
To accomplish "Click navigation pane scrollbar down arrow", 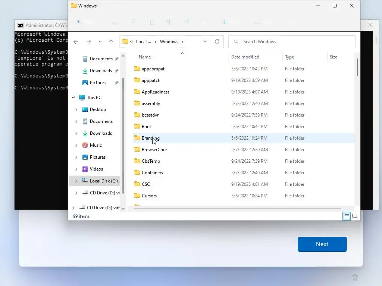I will [x=123, y=209].
